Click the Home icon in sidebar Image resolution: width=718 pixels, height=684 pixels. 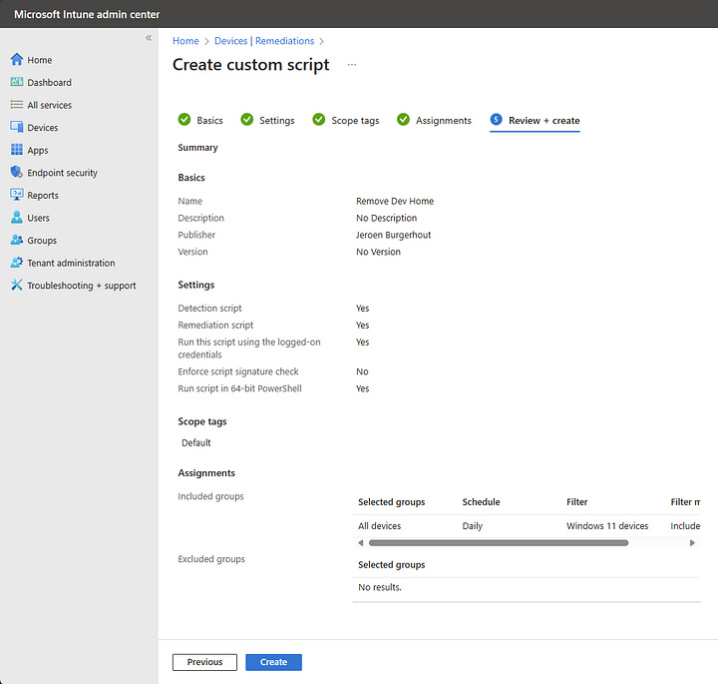point(17,60)
